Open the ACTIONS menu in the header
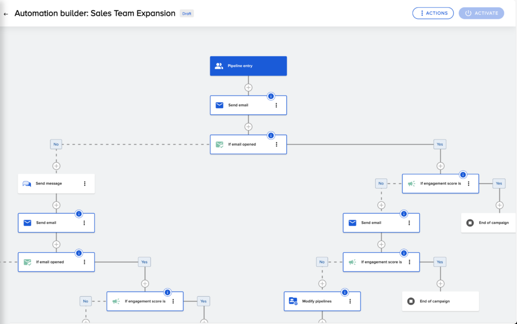This screenshot has height=324, width=517. click(x=433, y=13)
